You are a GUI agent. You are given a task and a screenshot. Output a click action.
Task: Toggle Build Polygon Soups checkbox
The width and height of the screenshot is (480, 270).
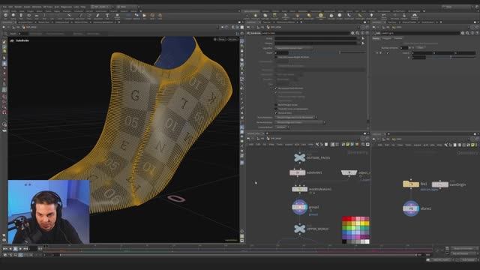tap(276, 105)
